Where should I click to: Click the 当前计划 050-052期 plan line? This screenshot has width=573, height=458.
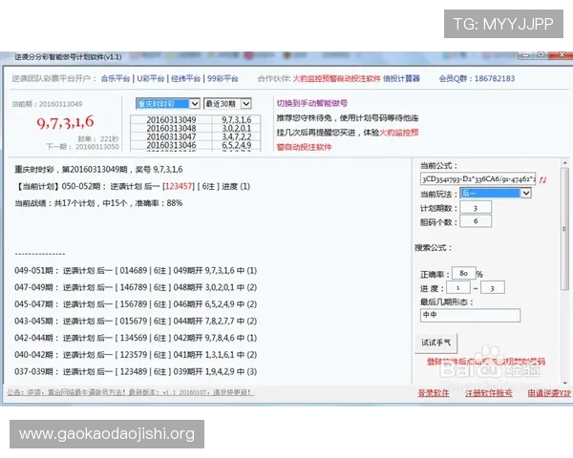pyautogui.click(x=133, y=186)
